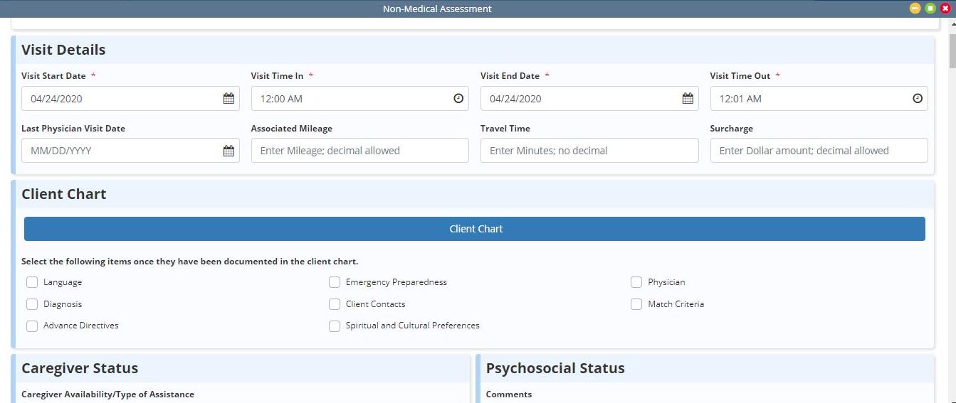This screenshot has width=956, height=403.
Task: Open the blue Client Chart button
Action: 475,229
